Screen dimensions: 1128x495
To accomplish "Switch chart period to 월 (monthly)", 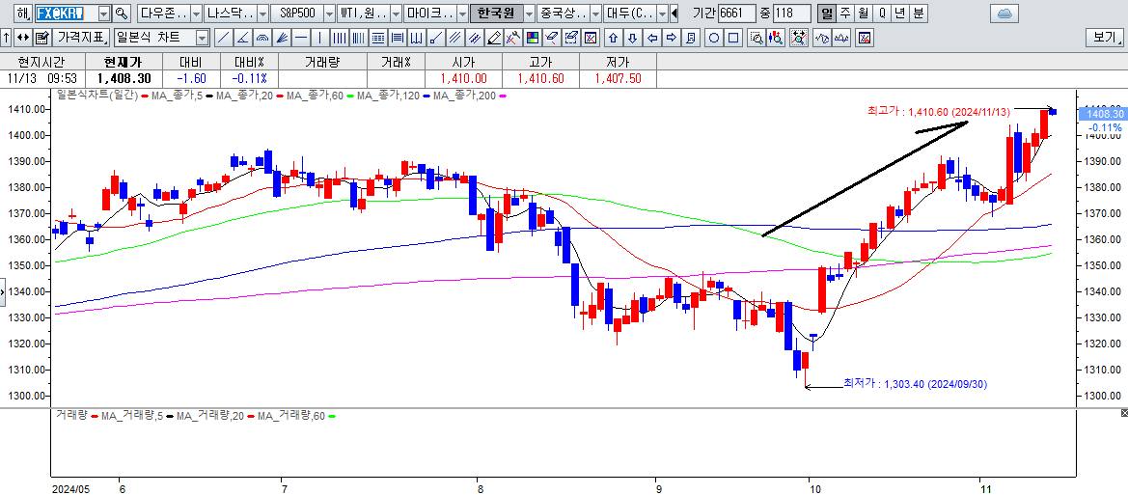I will pos(863,14).
